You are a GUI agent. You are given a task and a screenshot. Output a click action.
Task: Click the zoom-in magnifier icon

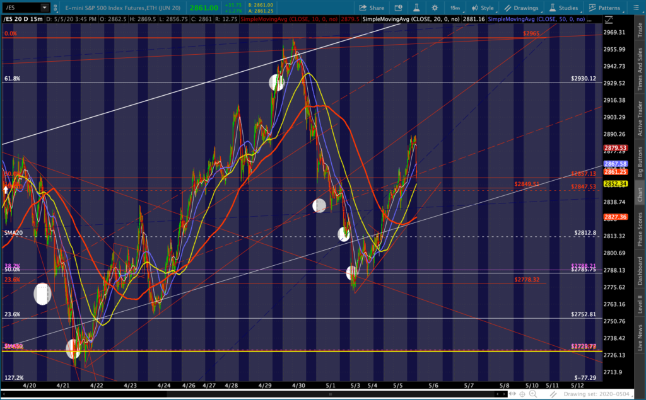pos(532,394)
